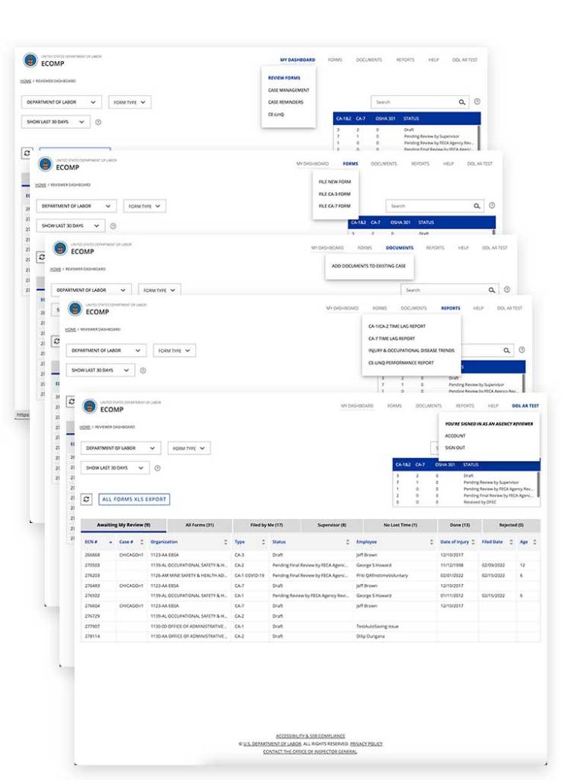Select Injury & Occupational Disease Trends report
Screen dimensions: 562x780
coord(411,350)
